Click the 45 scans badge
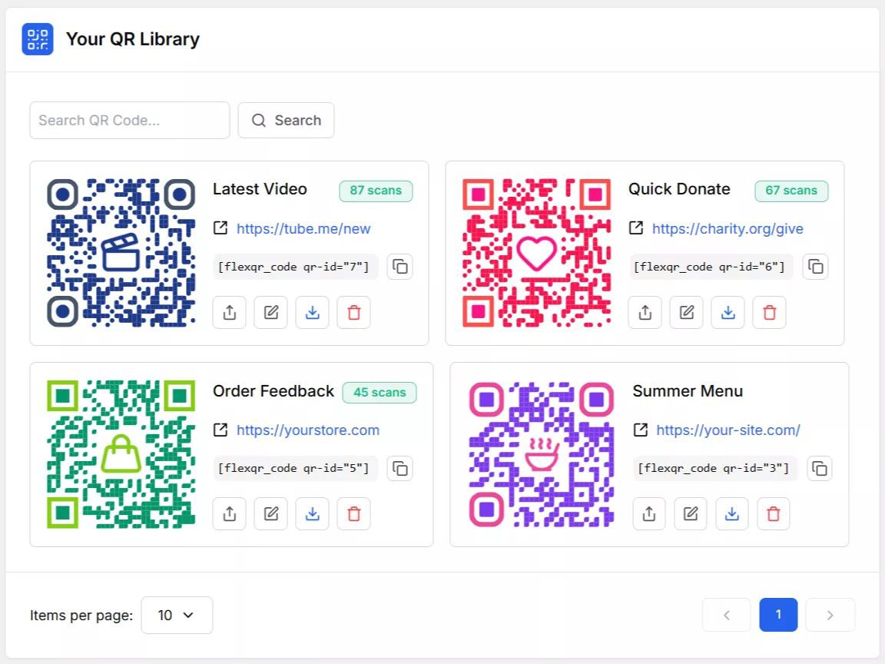Viewport: 885px width, 664px height. point(380,393)
